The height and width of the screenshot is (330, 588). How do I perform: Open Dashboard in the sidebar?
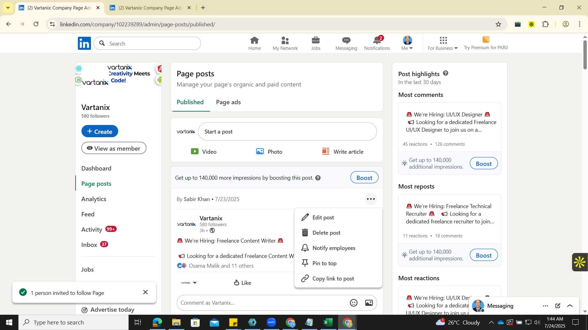point(96,168)
